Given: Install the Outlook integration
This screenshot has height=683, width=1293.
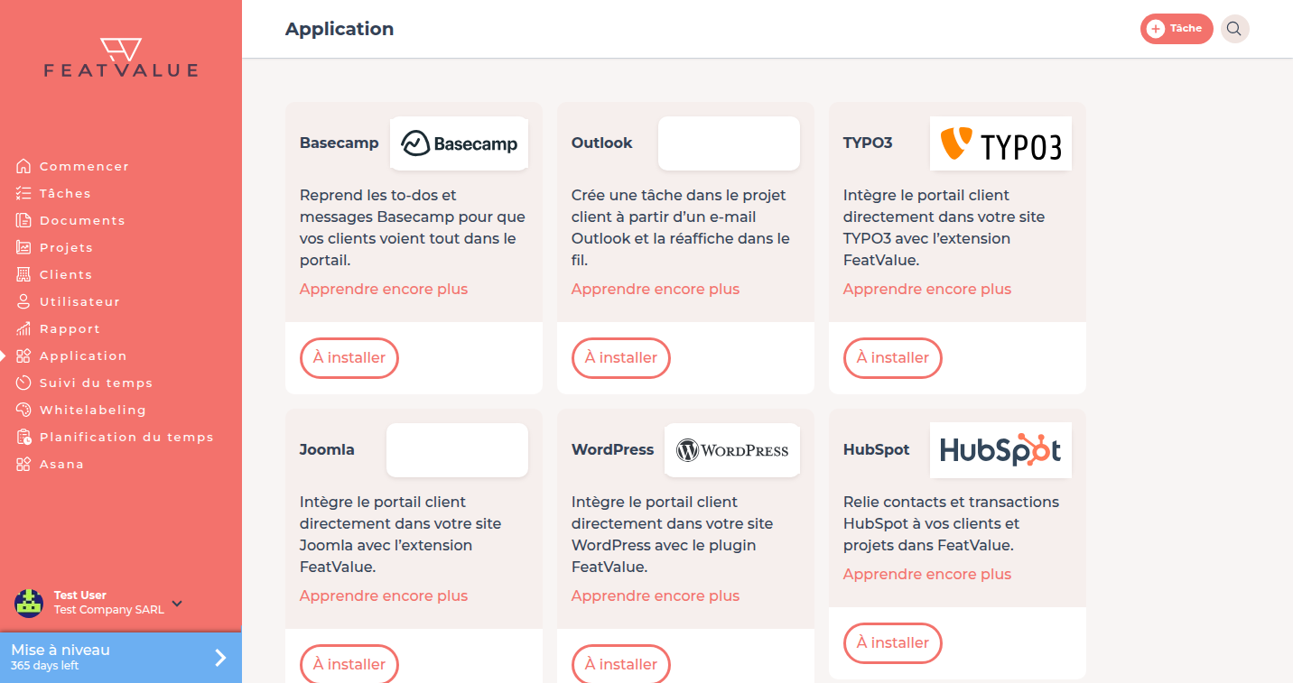Looking at the screenshot, I should click(621, 358).
